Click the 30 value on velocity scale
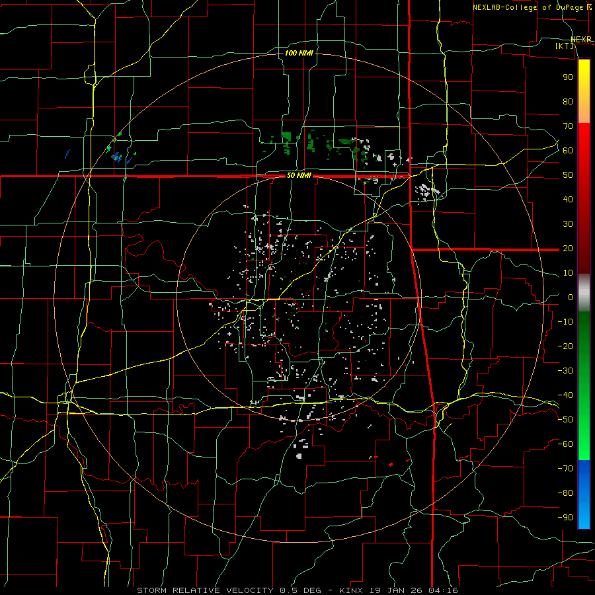 568,224
